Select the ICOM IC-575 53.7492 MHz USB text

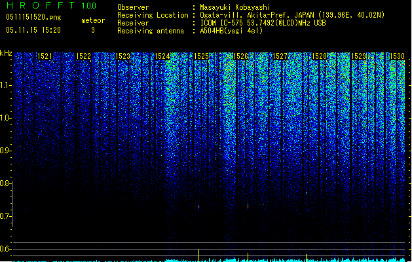tap(263, 23)
